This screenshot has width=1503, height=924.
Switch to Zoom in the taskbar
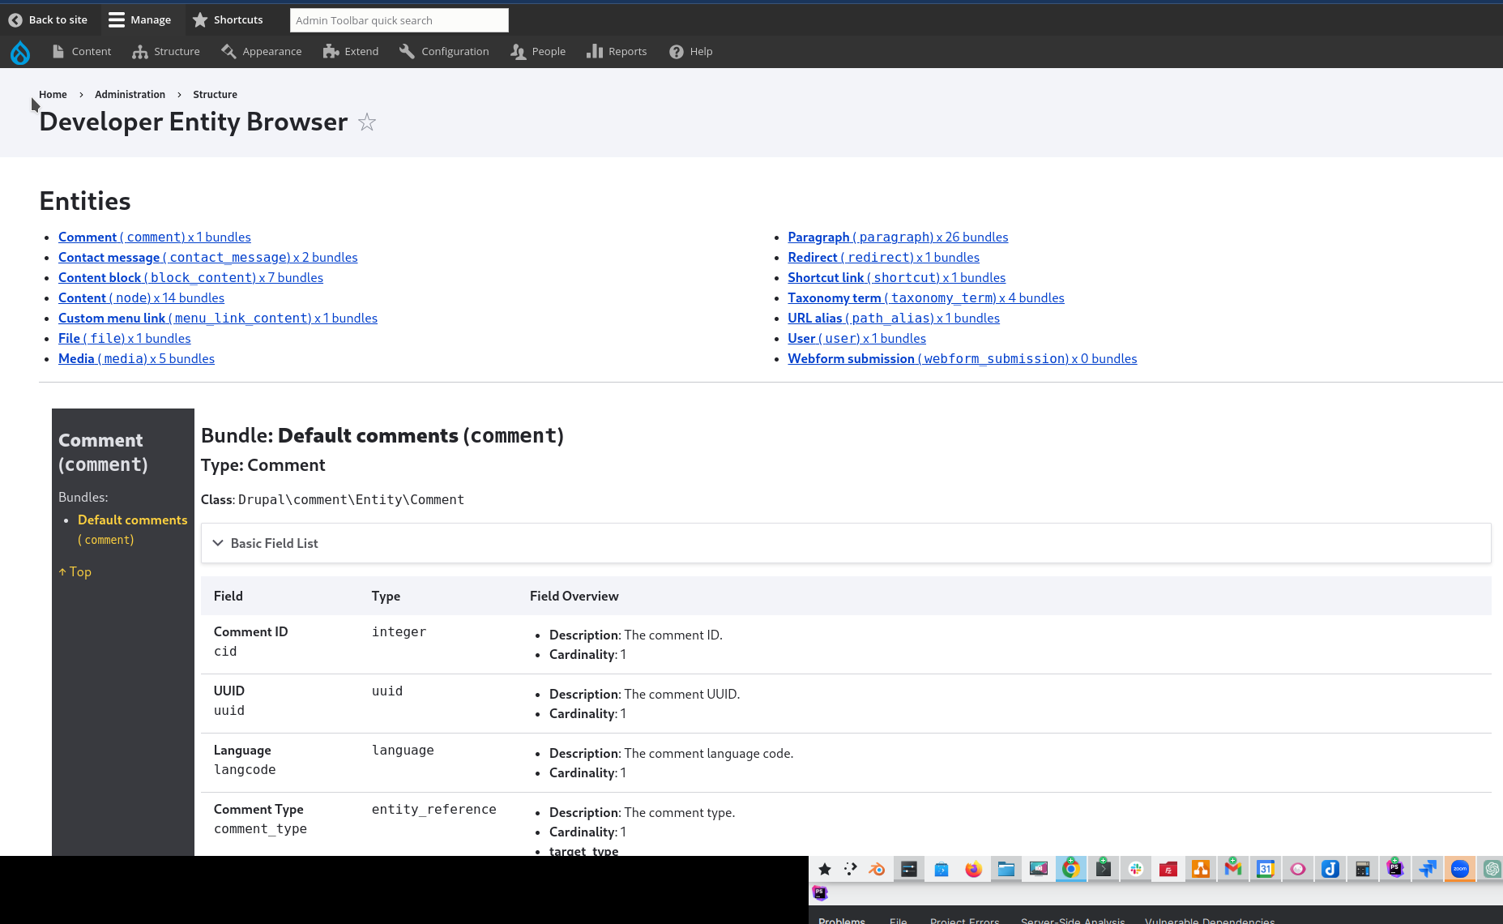pyautogui.click(x=1459, y=869)
